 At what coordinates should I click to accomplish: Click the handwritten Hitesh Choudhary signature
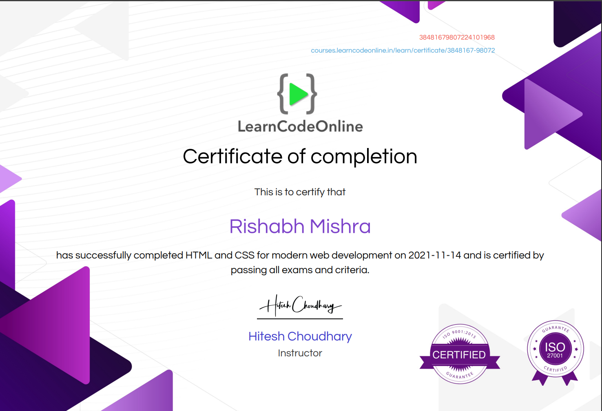301,305
